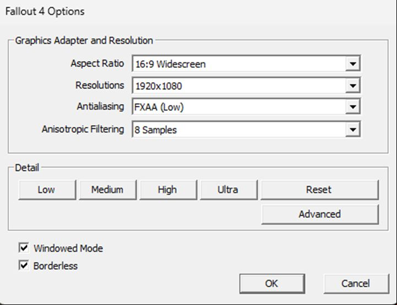Image resolution: width=397 pixels, height=305 pixels.
Task: Expand the Resolutions dropdown arrow
Action: (353, 86)
